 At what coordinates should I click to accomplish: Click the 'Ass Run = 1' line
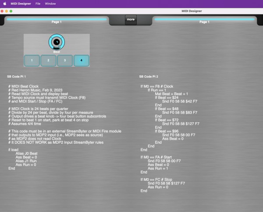(158, 169)
